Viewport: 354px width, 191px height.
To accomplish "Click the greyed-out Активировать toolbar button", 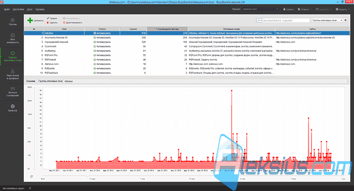I will [71, 18].
